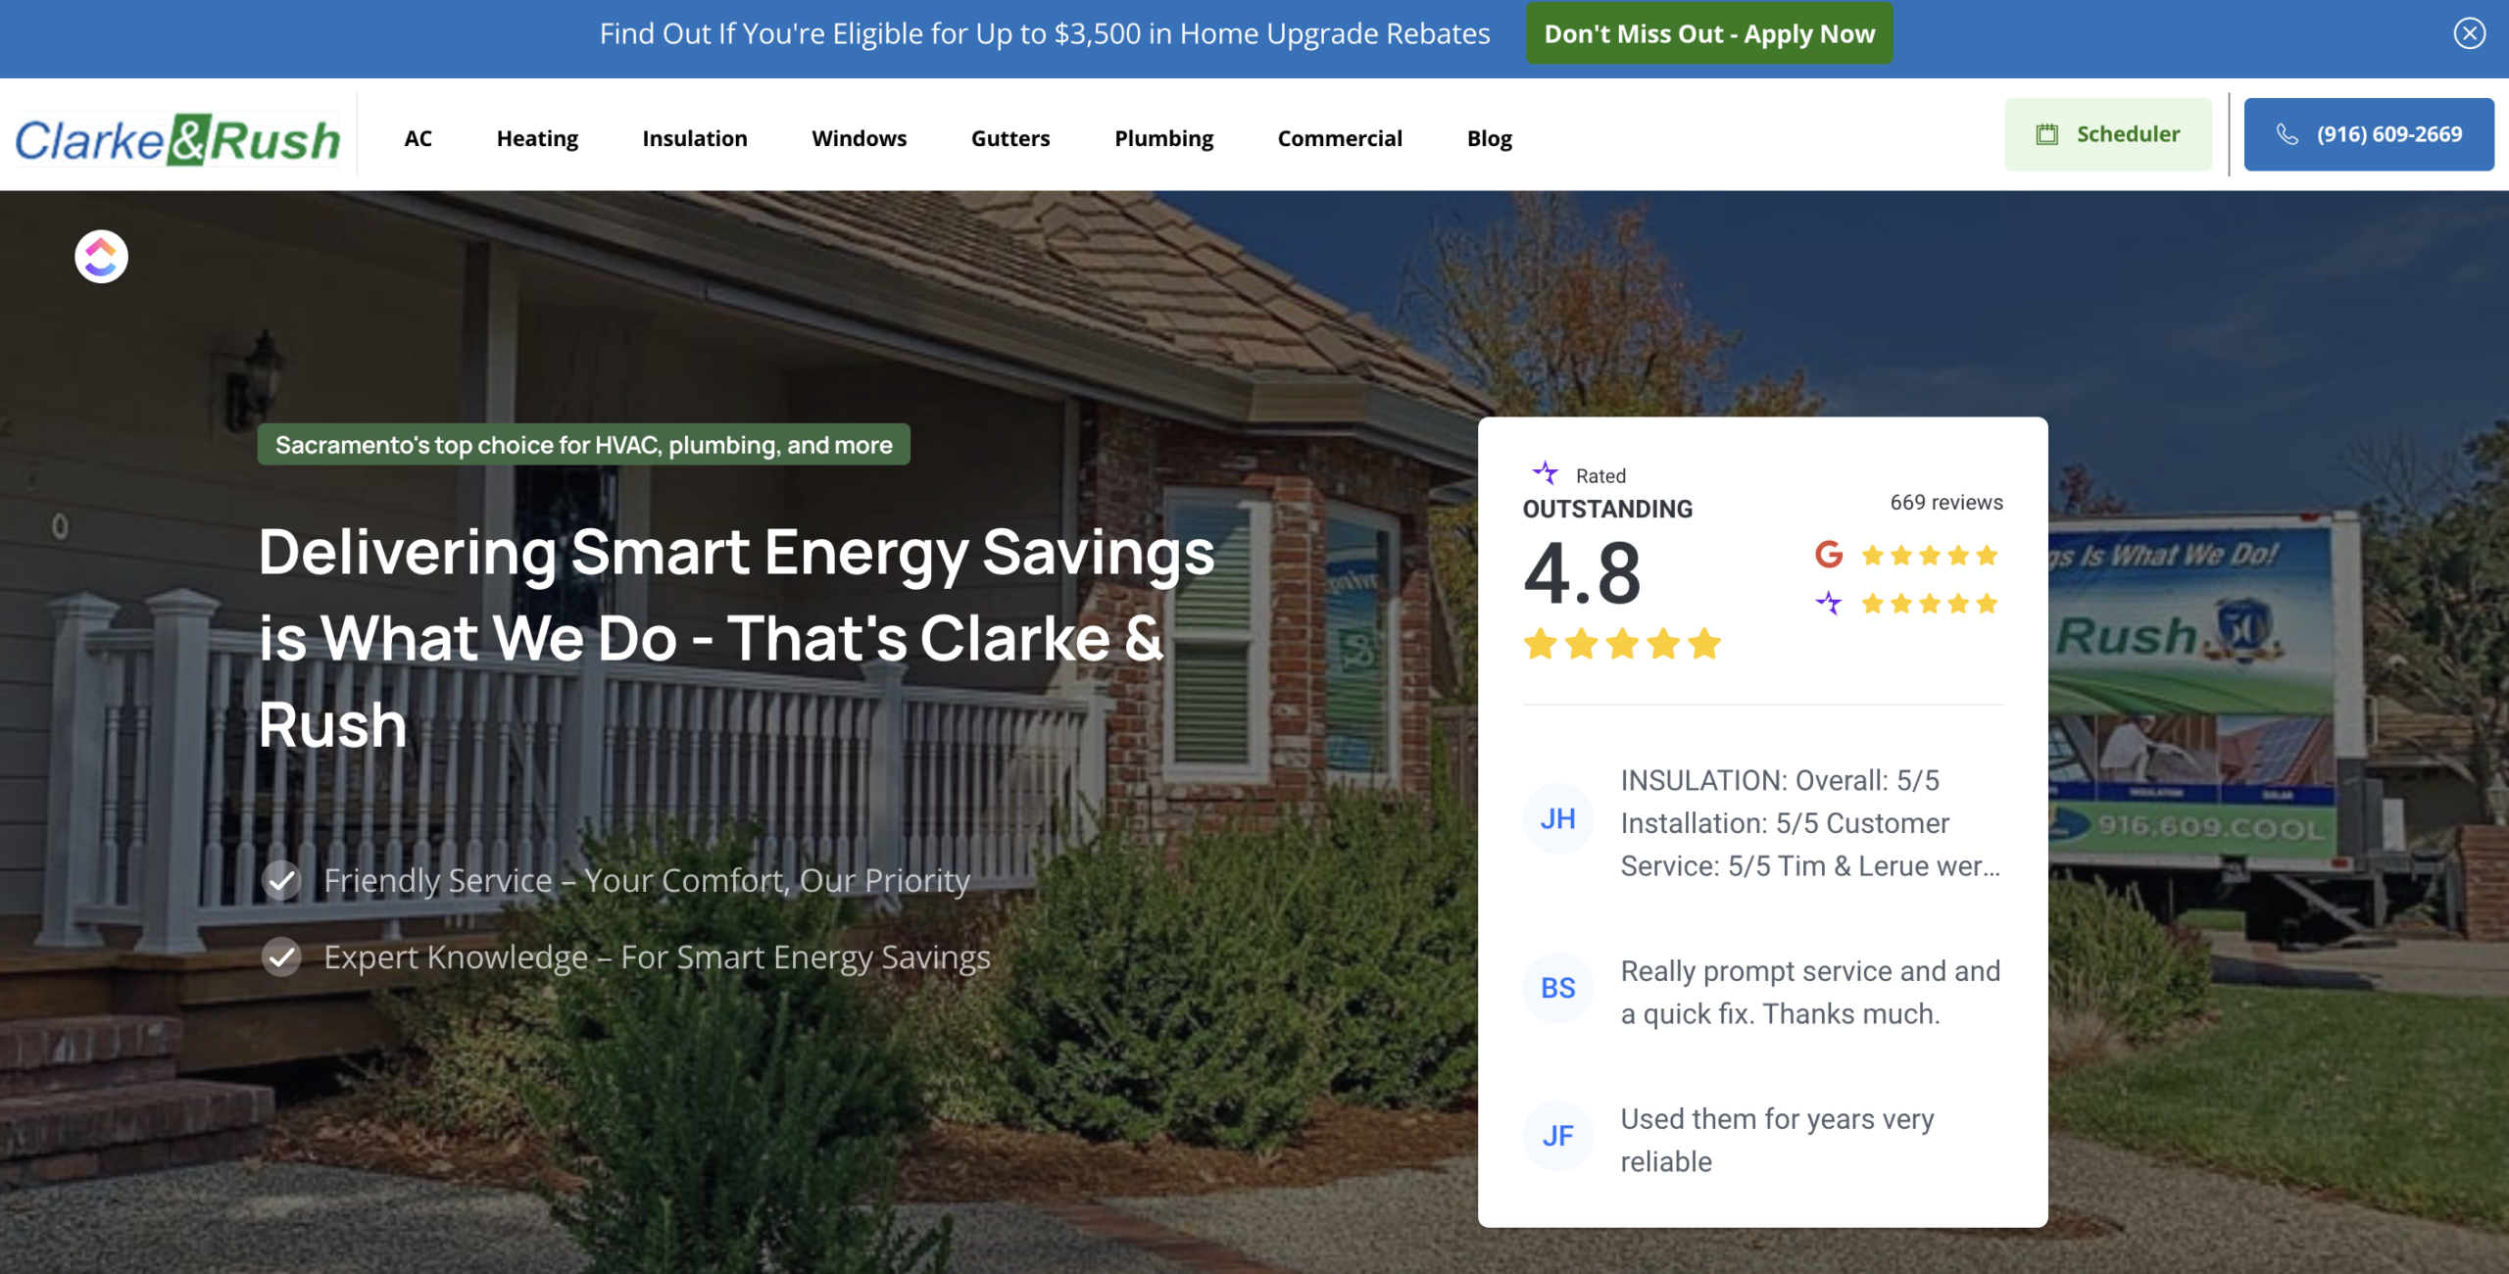This screenshot has width=2509, height=1274.
Task: Click the five gold stars under 4.8
Action: pos(1621,645)
